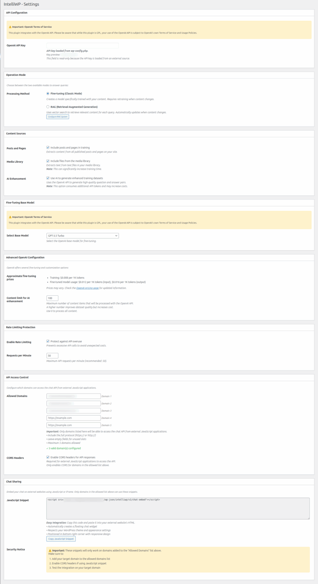The height and width of the screenshot is (584, 318).
Task: Focus the Content limit for AI enhancement field
Action: (x=52, y=298)
